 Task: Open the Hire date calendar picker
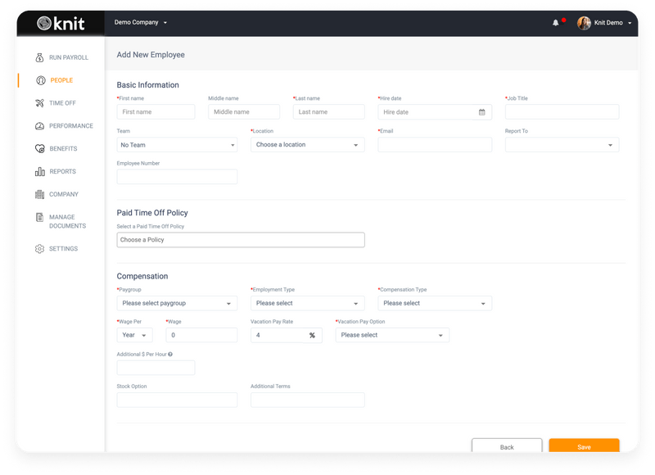[x=481, y=111]
